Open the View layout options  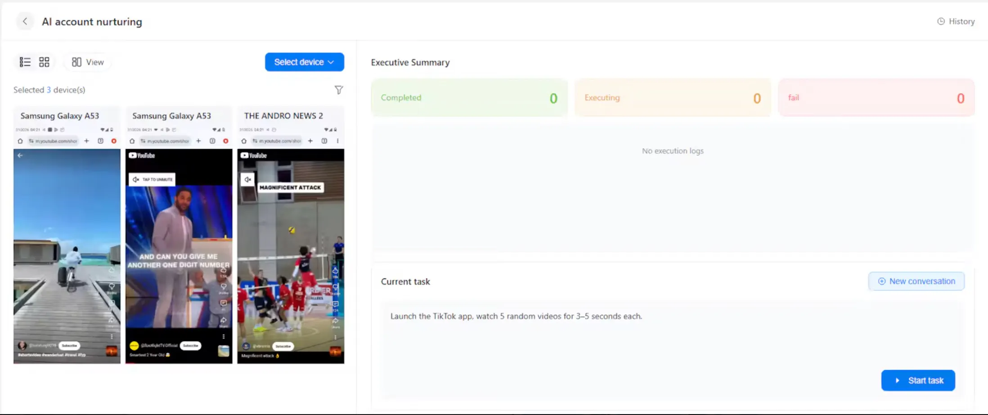88,62
